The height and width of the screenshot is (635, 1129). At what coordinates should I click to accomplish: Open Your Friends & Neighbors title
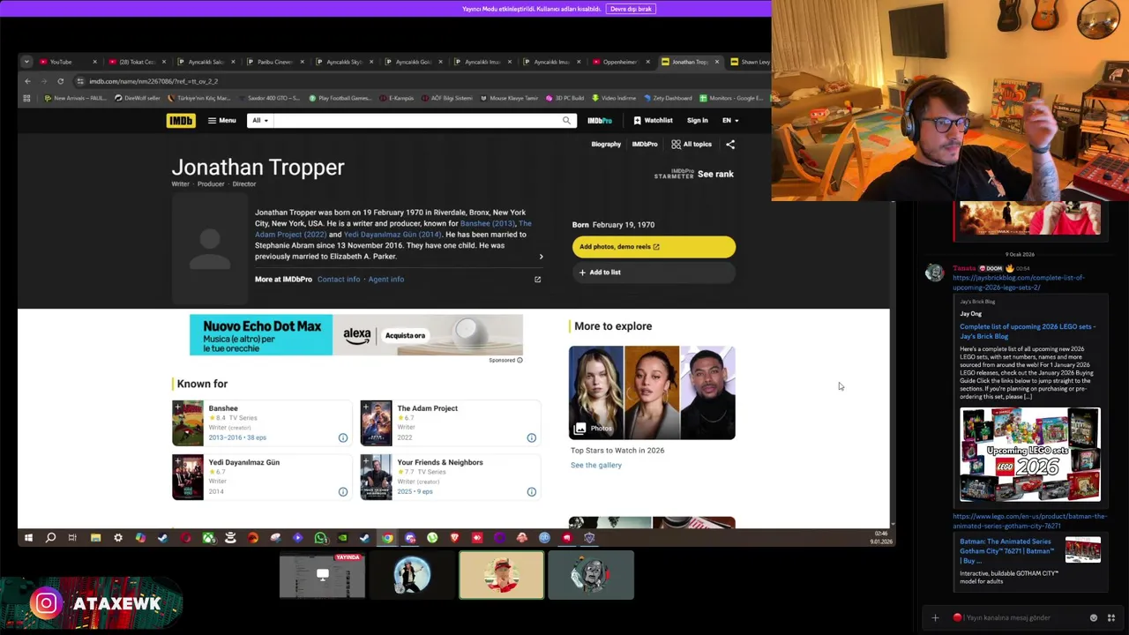tap(440, 462)
